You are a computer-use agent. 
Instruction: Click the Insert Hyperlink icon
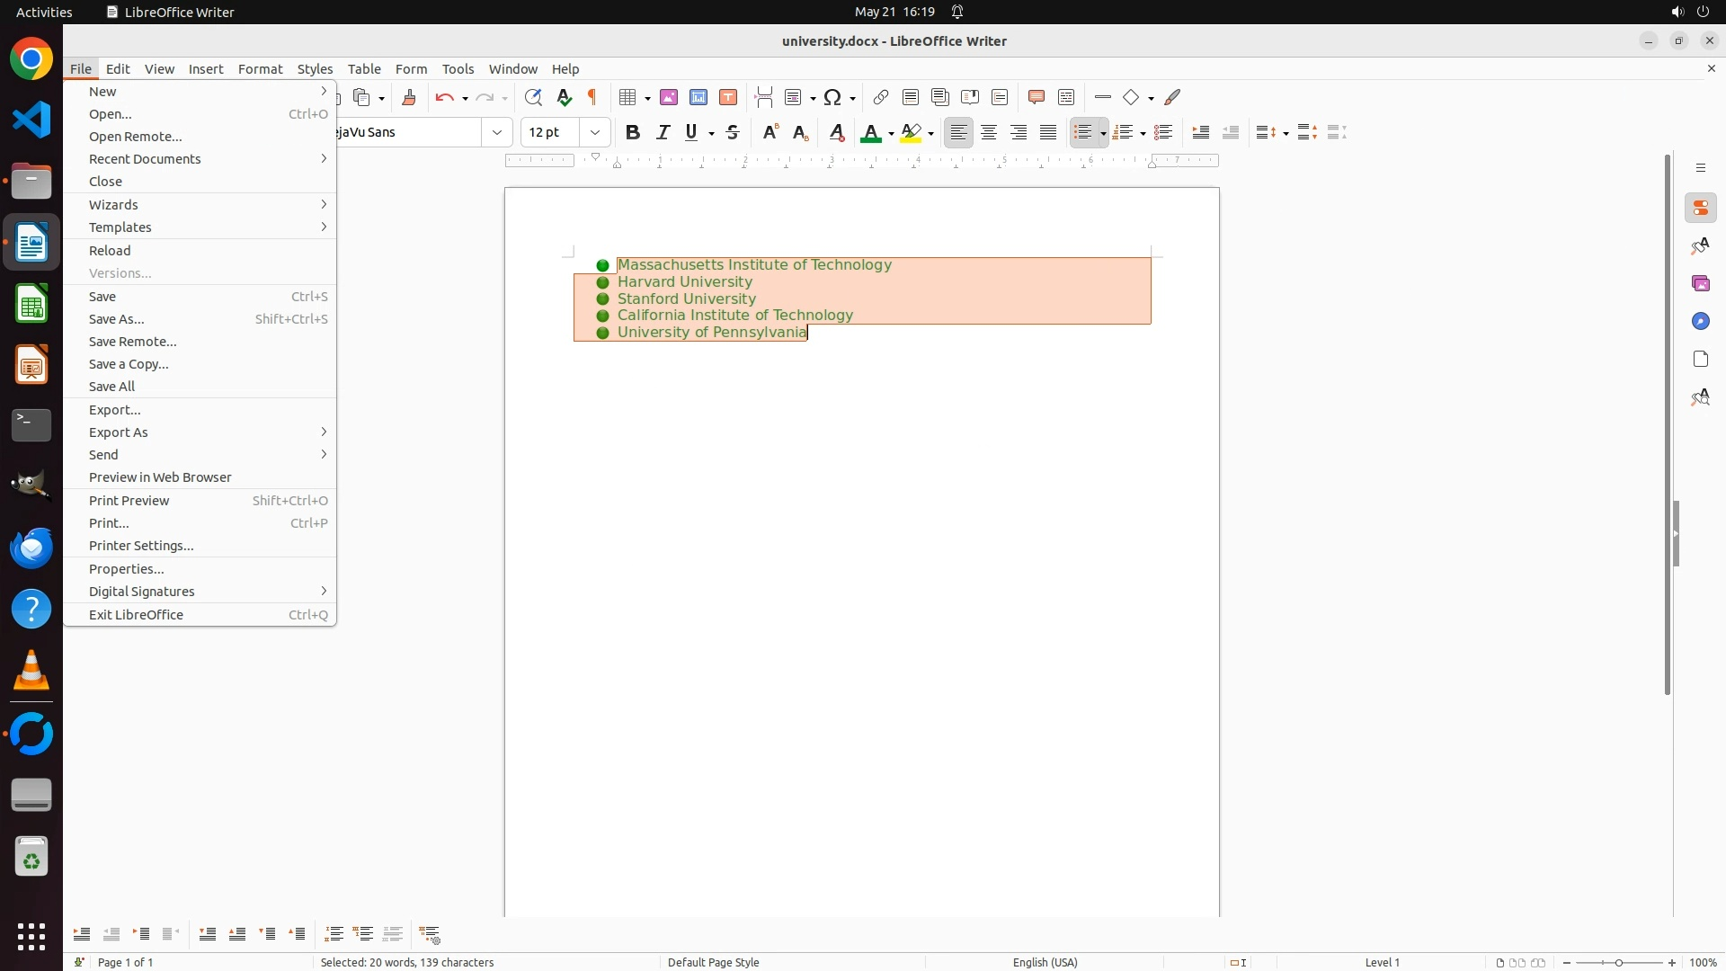tap(881, 97)
